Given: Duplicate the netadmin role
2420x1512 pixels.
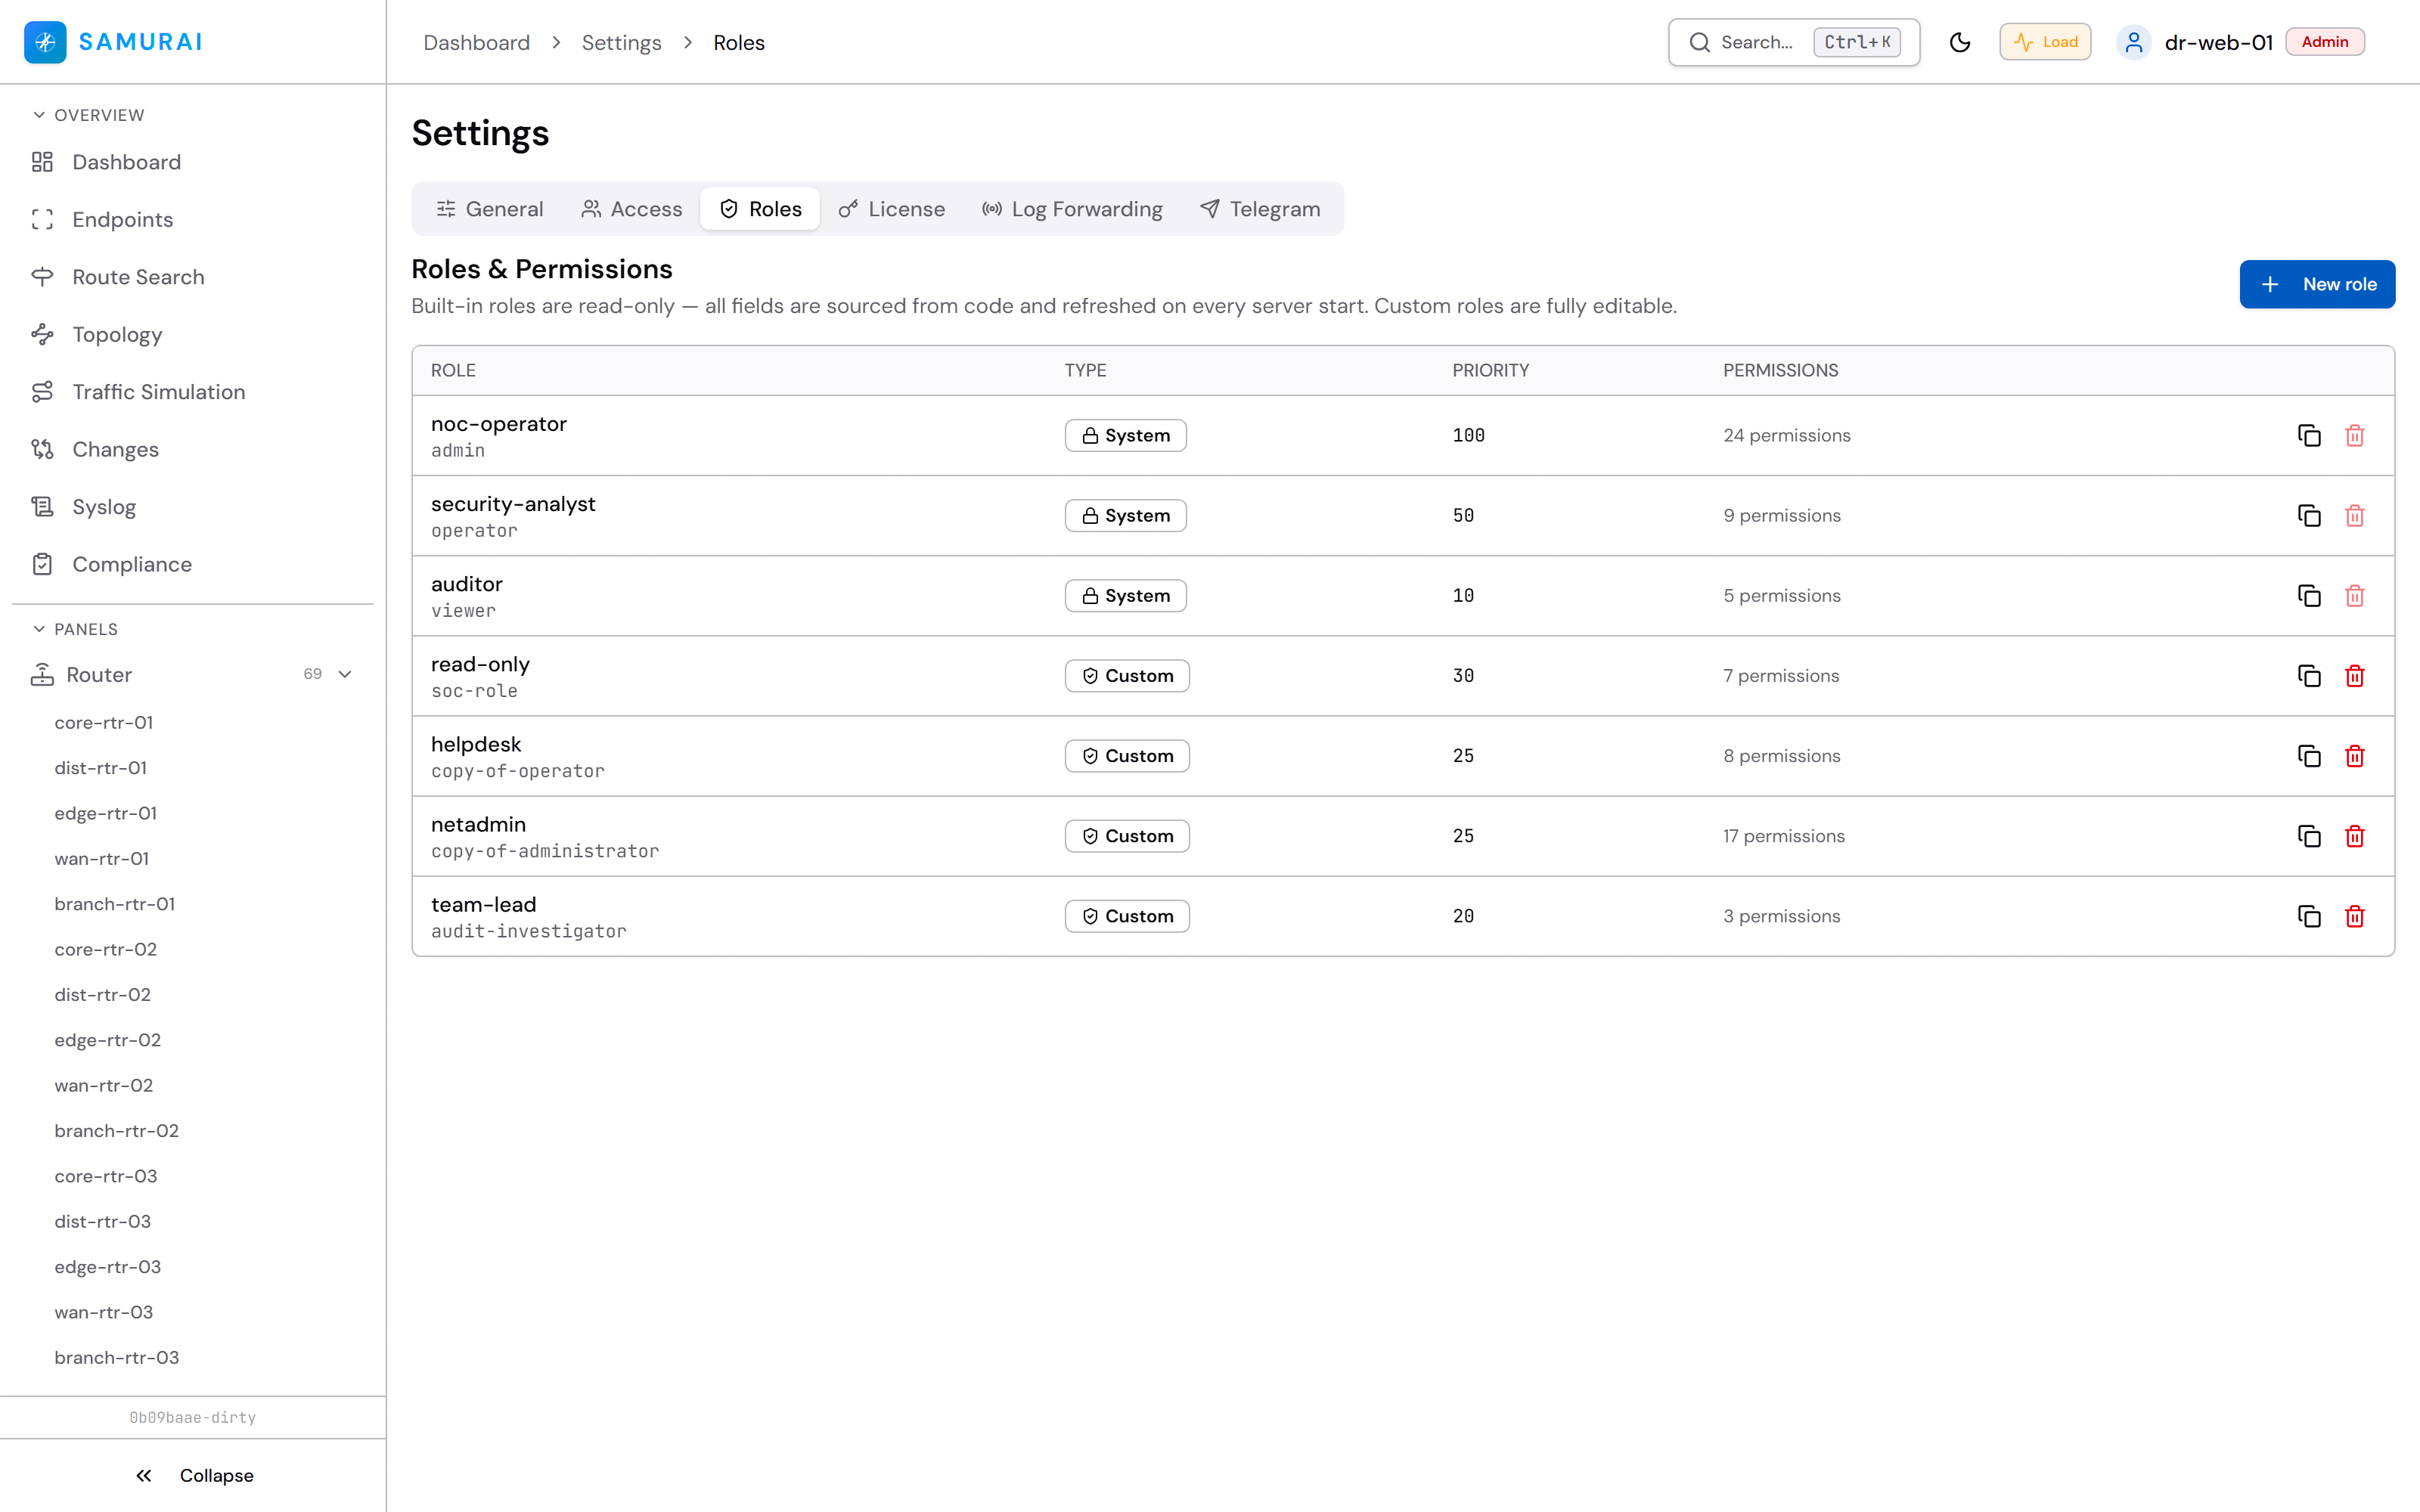Looking at the screenshot, I should click(2309, 835).
